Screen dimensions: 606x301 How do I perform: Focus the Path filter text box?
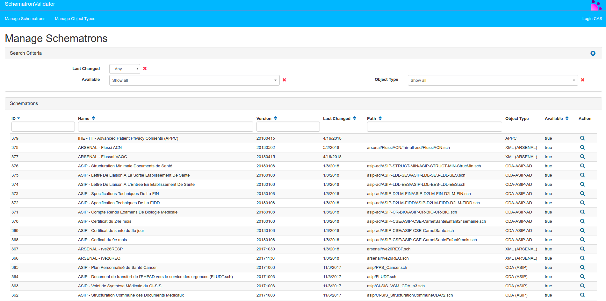pyautogui.click(x=434, y=127)
